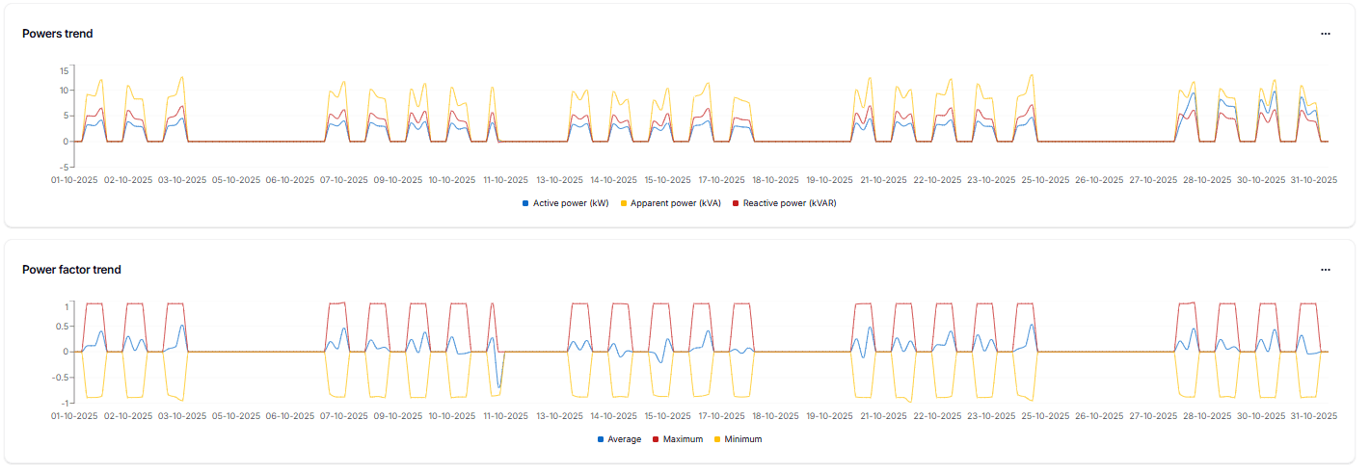Viewport: 1370px width, 473px height.
Task: Open the Powers trend more options menu
Action: point(1326,34)
